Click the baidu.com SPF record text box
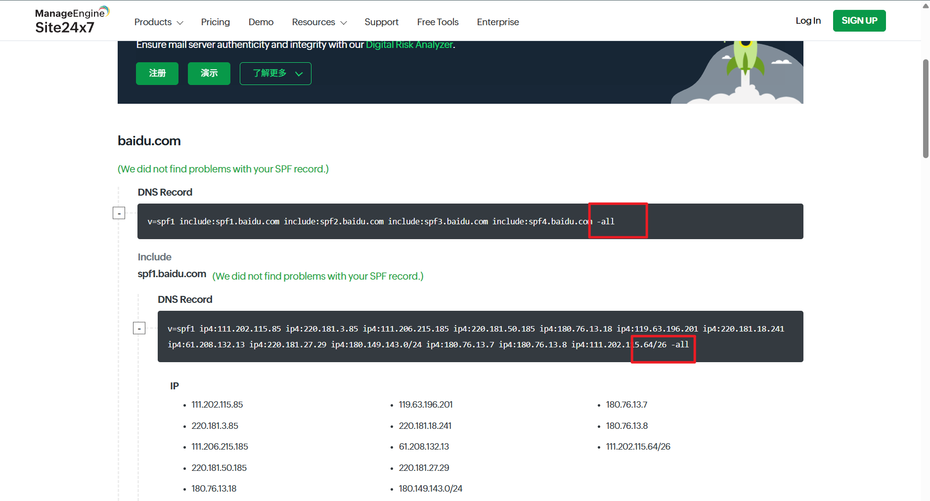 470,221
